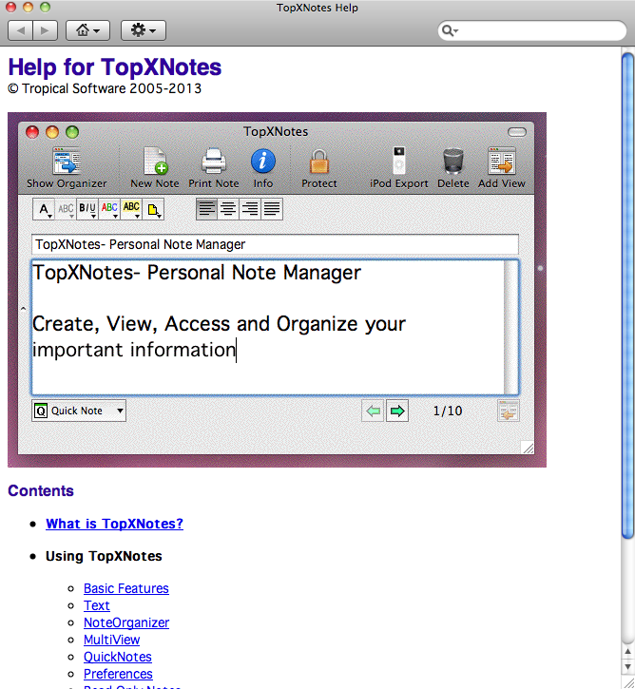Select center text alignment
The height and width of the screenshot is (689, 635).
tap(228, 209)
